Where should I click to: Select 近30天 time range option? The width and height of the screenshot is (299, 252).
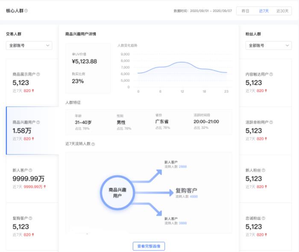tap(282, 11)
